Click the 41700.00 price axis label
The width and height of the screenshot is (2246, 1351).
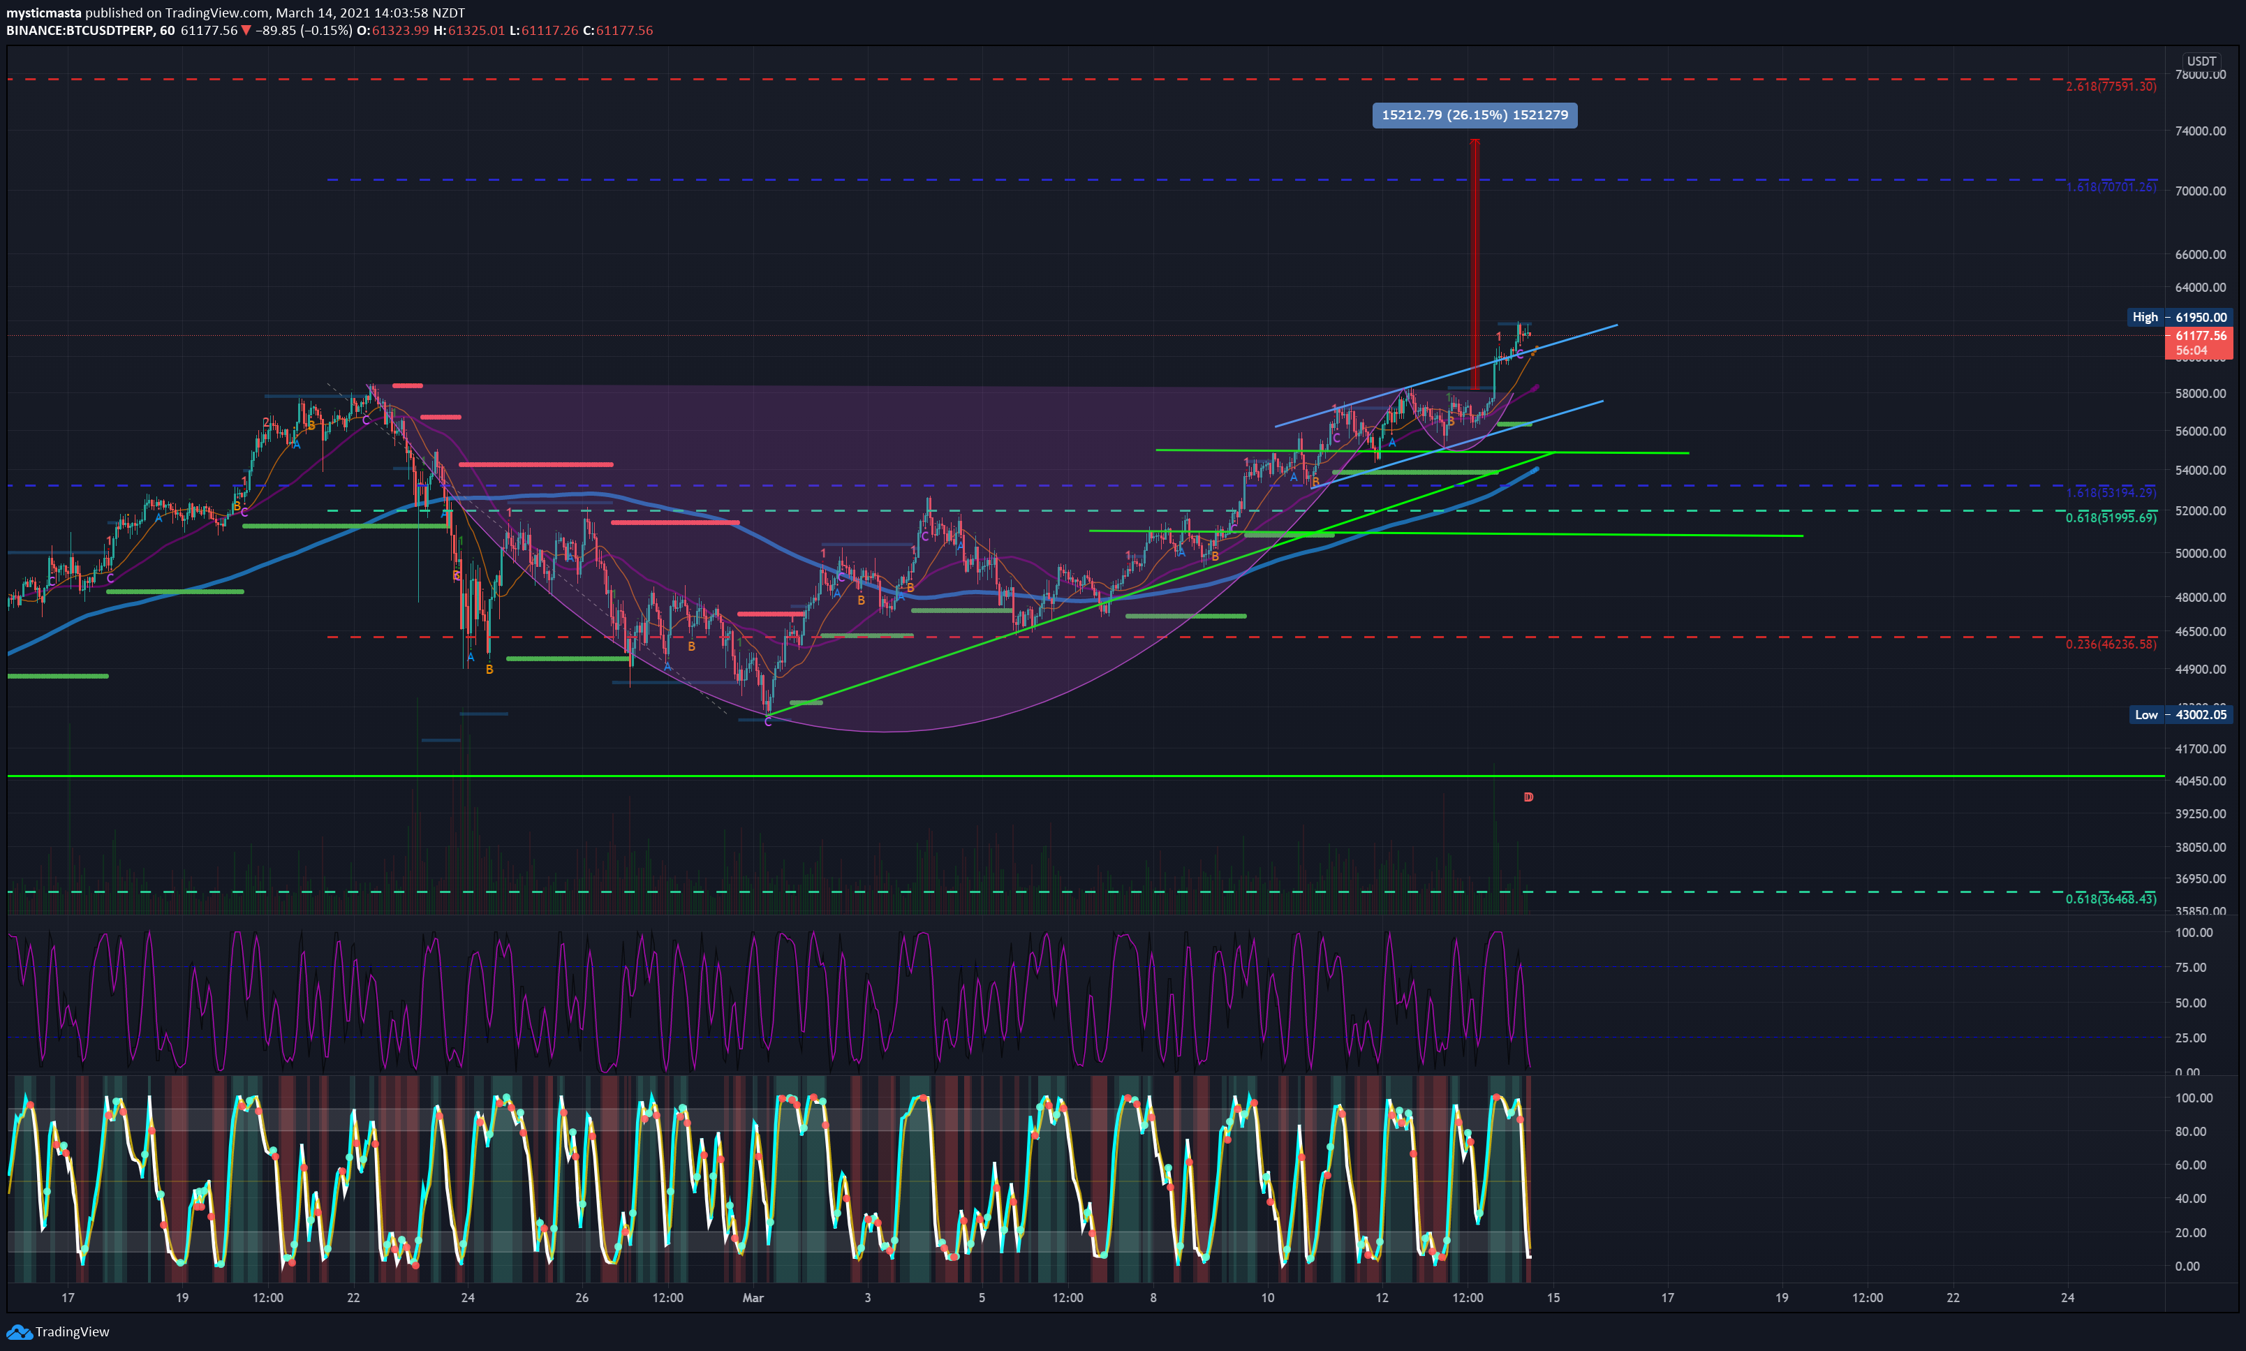point(2201,749)
